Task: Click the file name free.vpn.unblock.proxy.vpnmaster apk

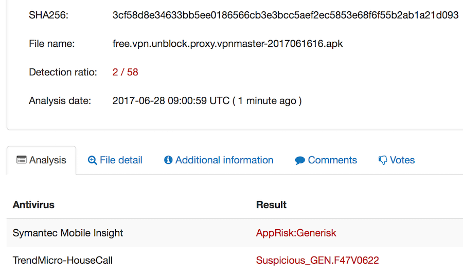Action: point(227,44)
